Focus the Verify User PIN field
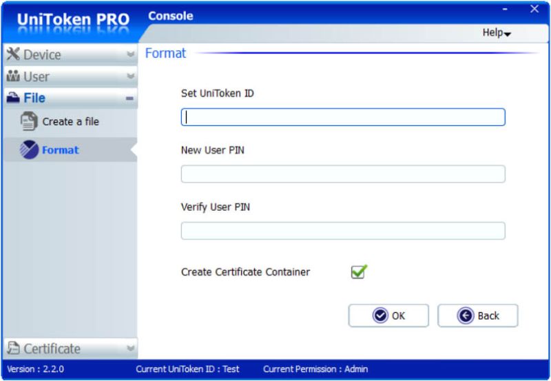Viewport: 551px width, 381px height. (x=343, y=231)
